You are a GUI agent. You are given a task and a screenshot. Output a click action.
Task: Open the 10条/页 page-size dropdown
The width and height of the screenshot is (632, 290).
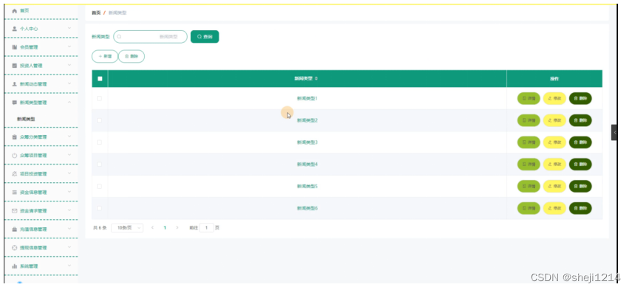coord(127,228)
